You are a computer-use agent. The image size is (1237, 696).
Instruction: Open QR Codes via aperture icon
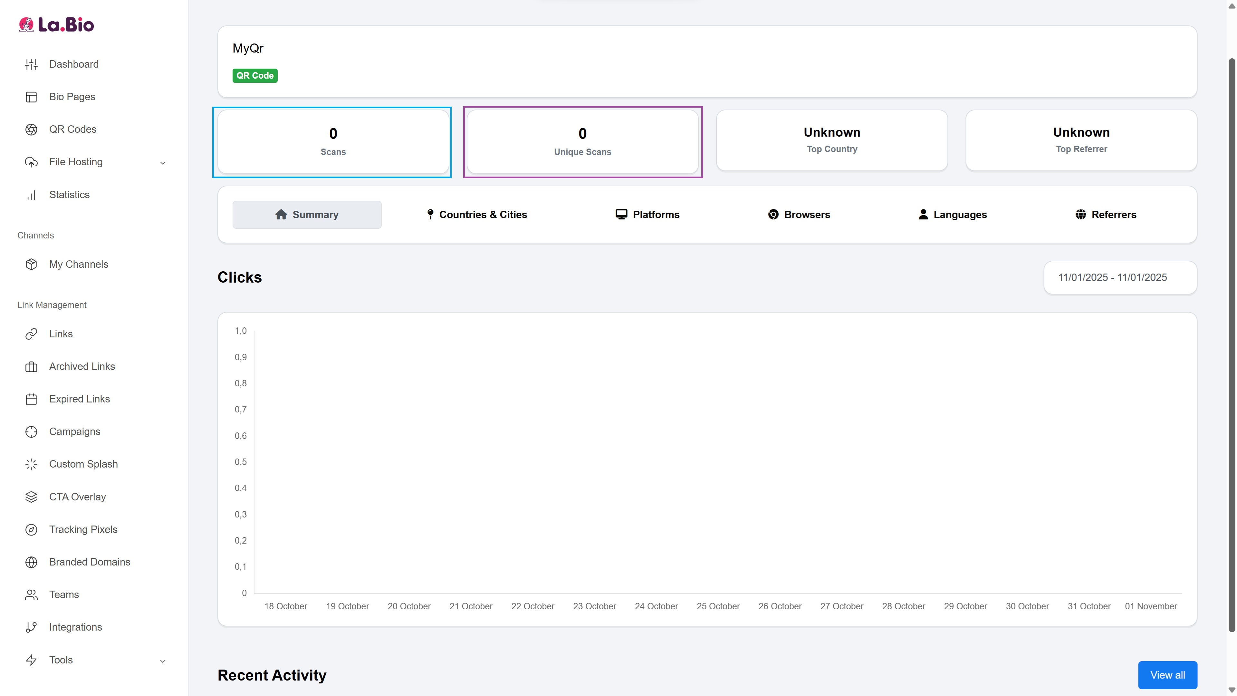31,129
